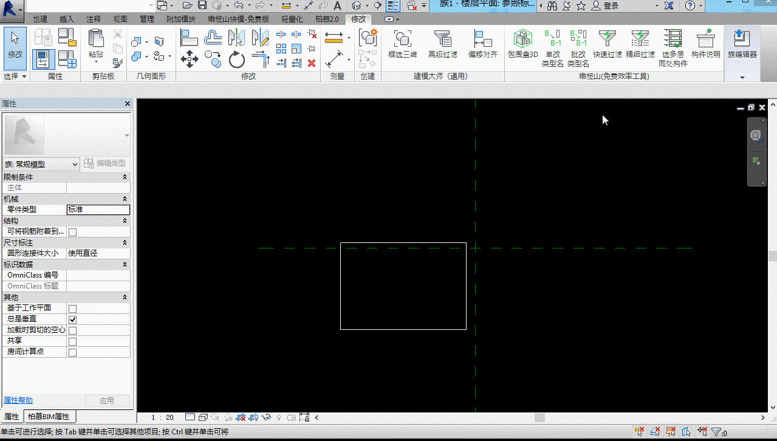Image resolution: width=777 pixels, height=441 pixels.
Task: Enable the 共享 checkbox
Action: (x=72, y=341)
